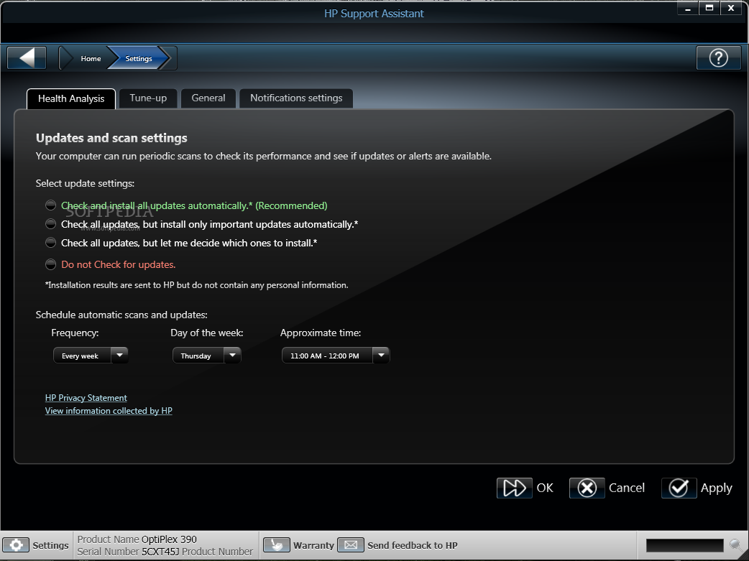749x561 pixels.
Task: Select install only important updates automatically
Action: point(50,224)
